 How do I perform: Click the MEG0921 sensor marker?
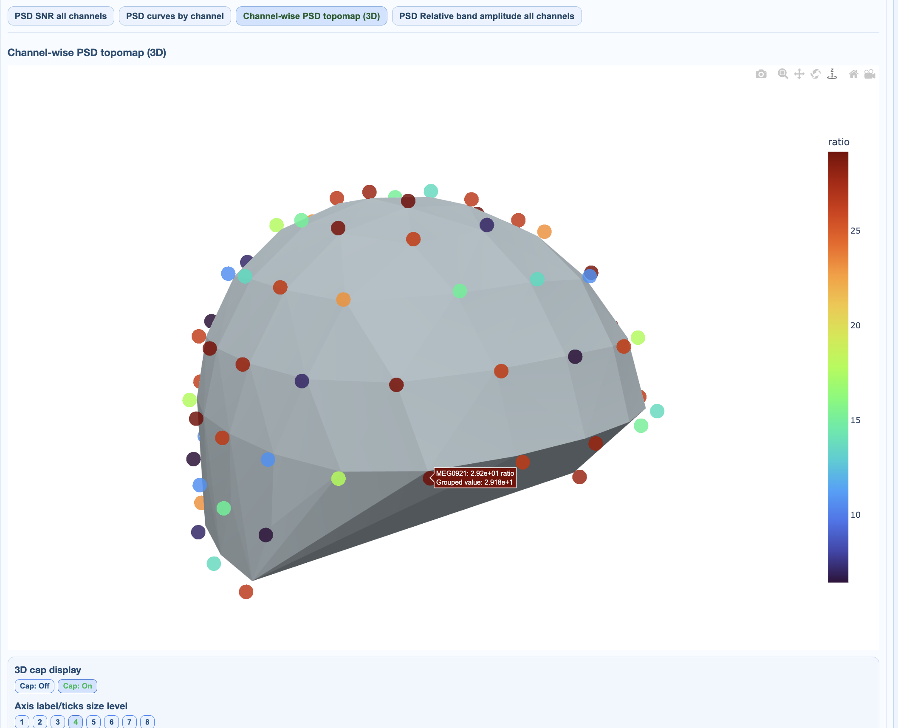pos(428,478)
